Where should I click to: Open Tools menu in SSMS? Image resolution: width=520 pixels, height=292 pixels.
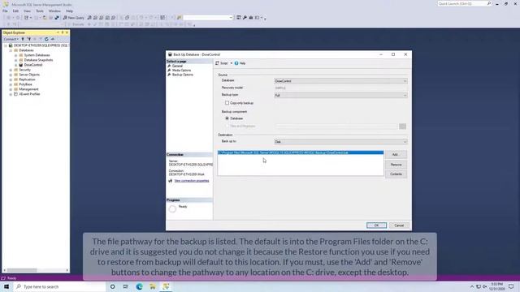(x=40, y=11)
